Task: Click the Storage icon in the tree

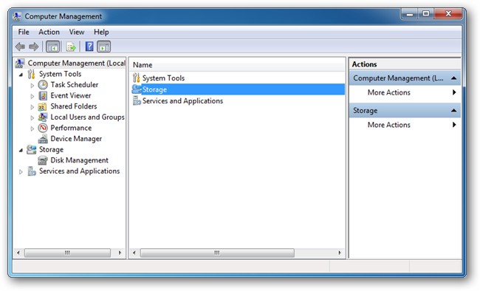Action: click(31, 149)
